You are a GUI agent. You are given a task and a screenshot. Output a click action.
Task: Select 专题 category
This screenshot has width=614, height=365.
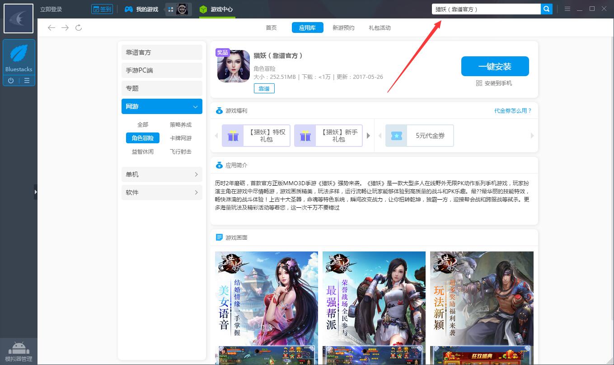coord(162,88)
